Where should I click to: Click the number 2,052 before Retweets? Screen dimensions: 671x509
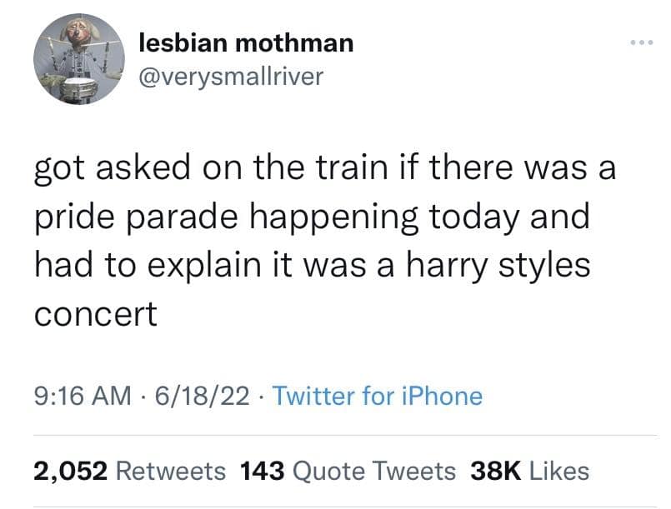click(x=71, y=471)
